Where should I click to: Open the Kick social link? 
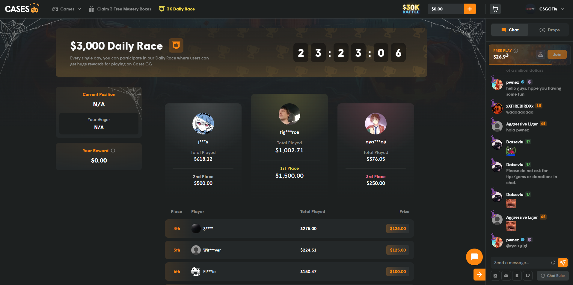coord(517,276)
